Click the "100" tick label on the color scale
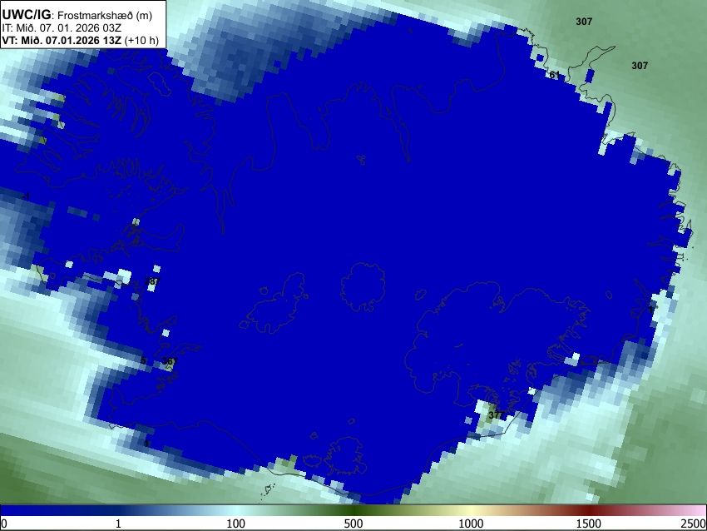Image resolution: width=707 pixels, height=531 pixels. coord(235,524)
